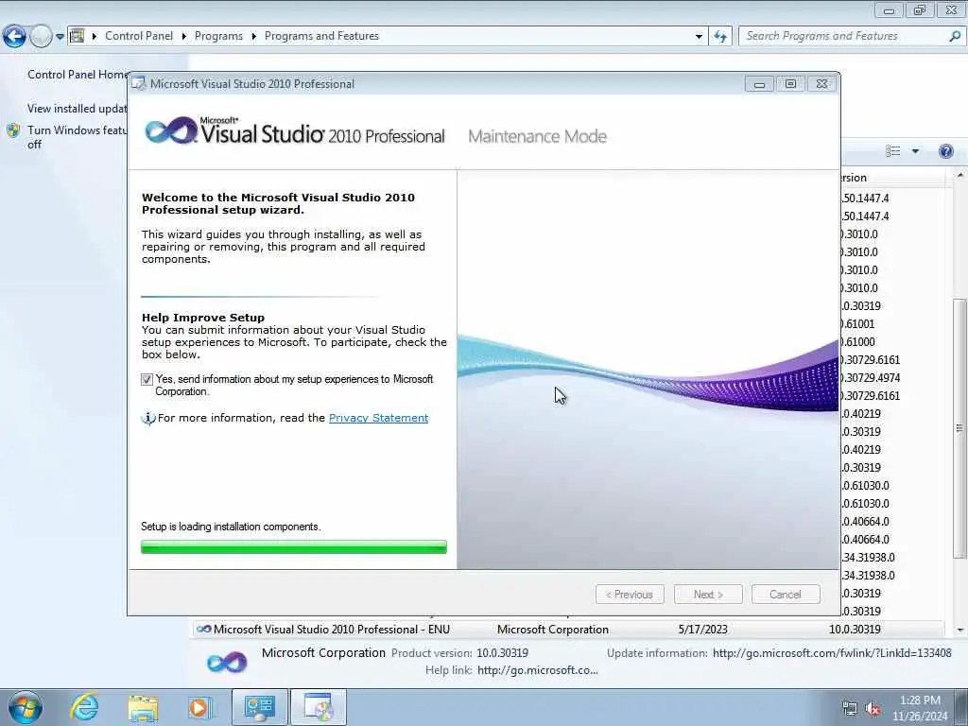Open Windows Media Player from the taskbar

(x=200, y=707)
